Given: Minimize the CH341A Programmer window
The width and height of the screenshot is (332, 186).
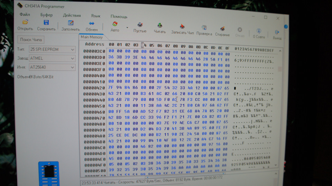Looking at the screenshot, I should pos(253,17).
